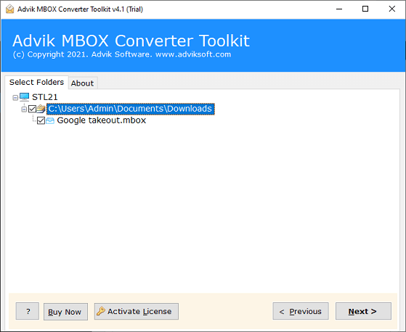
Task: Uncheck the Google takeout.mbox checkbox
Action: [x=41, y=120]
